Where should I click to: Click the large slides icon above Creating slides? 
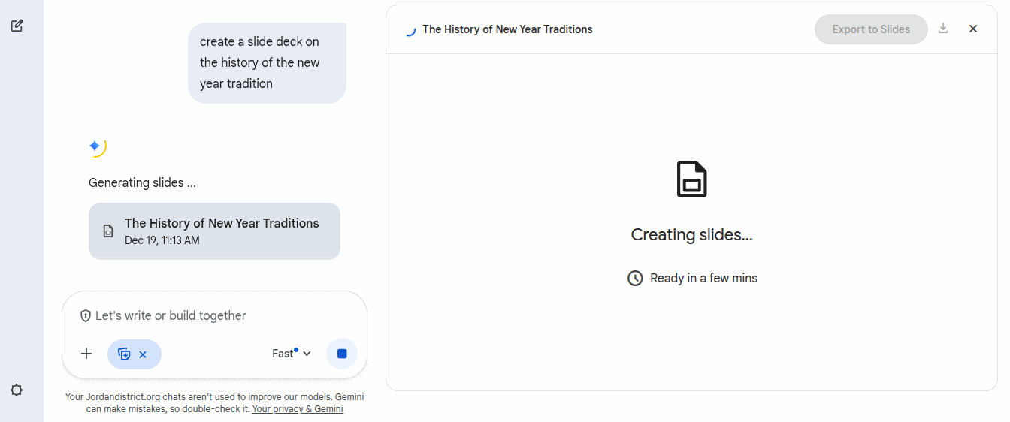pos(691,179)
